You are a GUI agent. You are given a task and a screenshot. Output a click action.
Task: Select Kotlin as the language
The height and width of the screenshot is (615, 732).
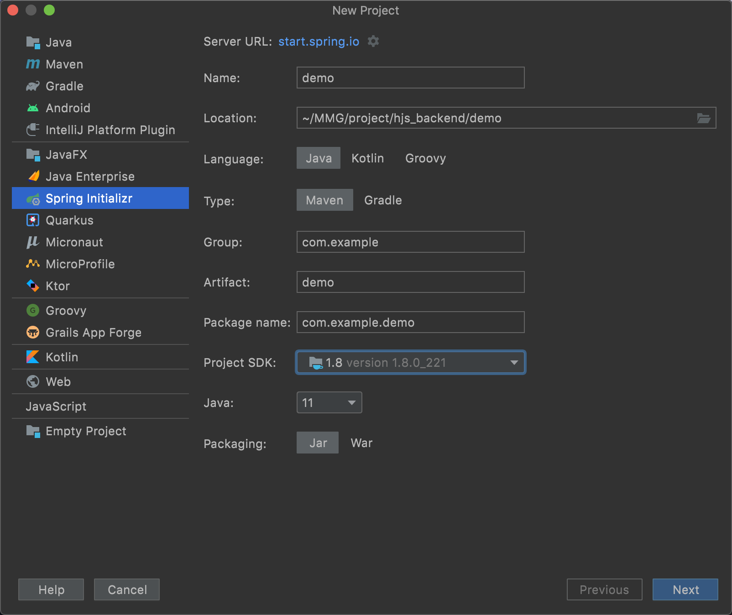coord(368,158)
